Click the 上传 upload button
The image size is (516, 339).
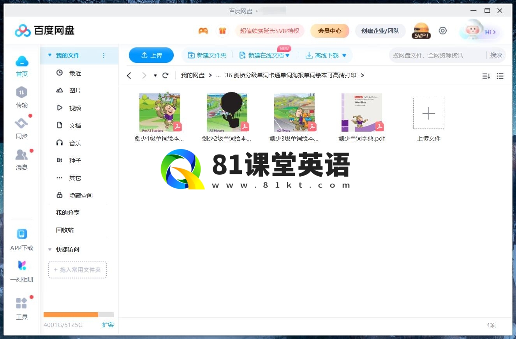click(151, 55)
